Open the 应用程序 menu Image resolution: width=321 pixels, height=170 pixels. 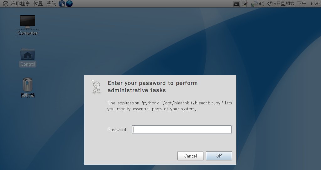coord(20,3)
